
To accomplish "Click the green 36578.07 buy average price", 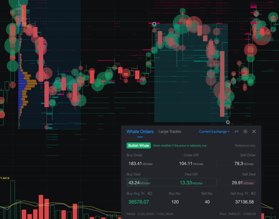I will [x=139, y=202].
